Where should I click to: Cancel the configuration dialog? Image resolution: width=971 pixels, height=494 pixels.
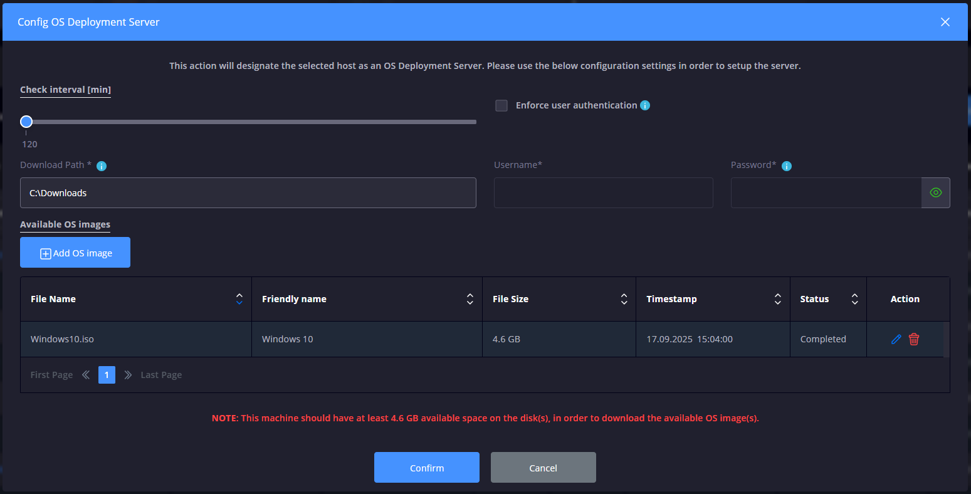pyautogui.click(x=543, y=467)
